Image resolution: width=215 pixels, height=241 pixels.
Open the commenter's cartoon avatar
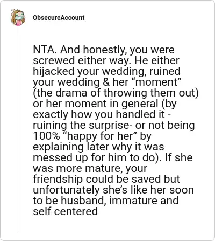pyautogui.click(x=18, y=17)
